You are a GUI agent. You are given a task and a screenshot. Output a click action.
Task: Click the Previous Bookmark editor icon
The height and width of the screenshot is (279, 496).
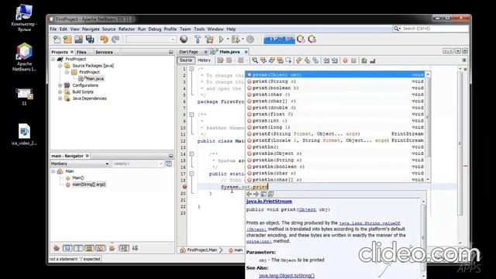pyautogui.click(x=299, y=60)
